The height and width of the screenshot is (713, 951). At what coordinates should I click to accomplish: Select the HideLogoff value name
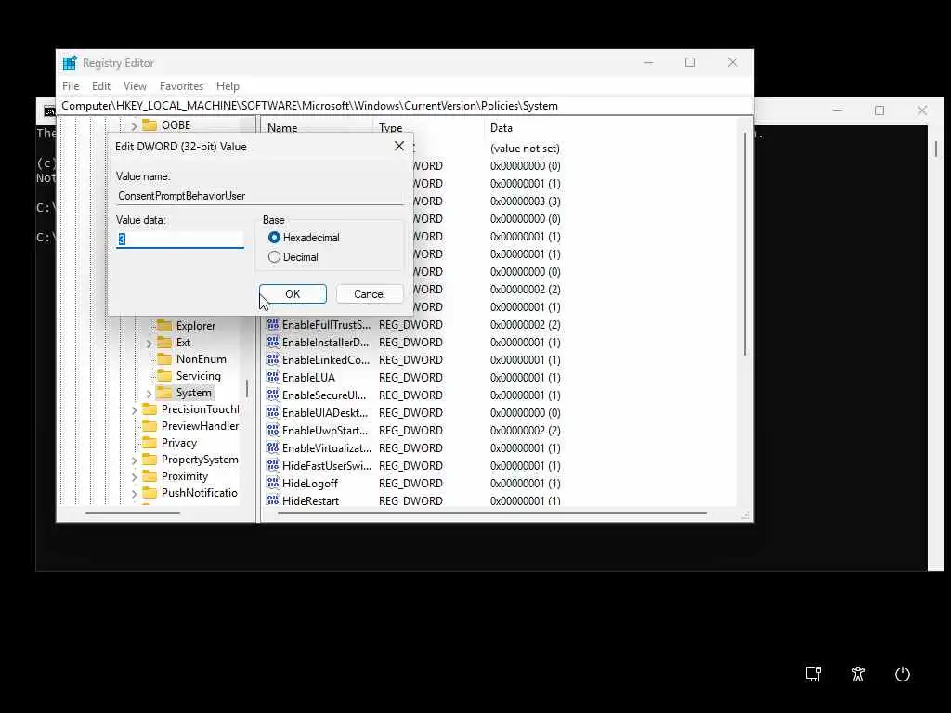[310, 483]
